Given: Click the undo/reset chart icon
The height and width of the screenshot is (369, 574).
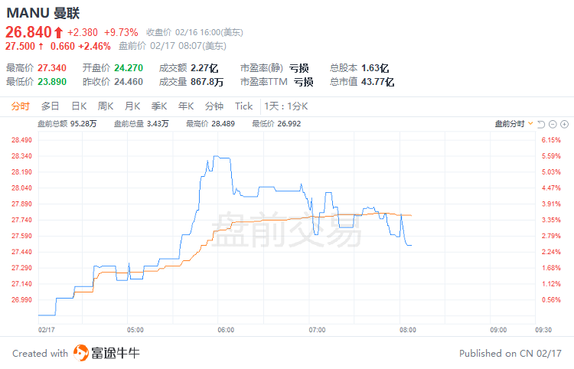Looking at the screenshot, I should tap(541, 123).
